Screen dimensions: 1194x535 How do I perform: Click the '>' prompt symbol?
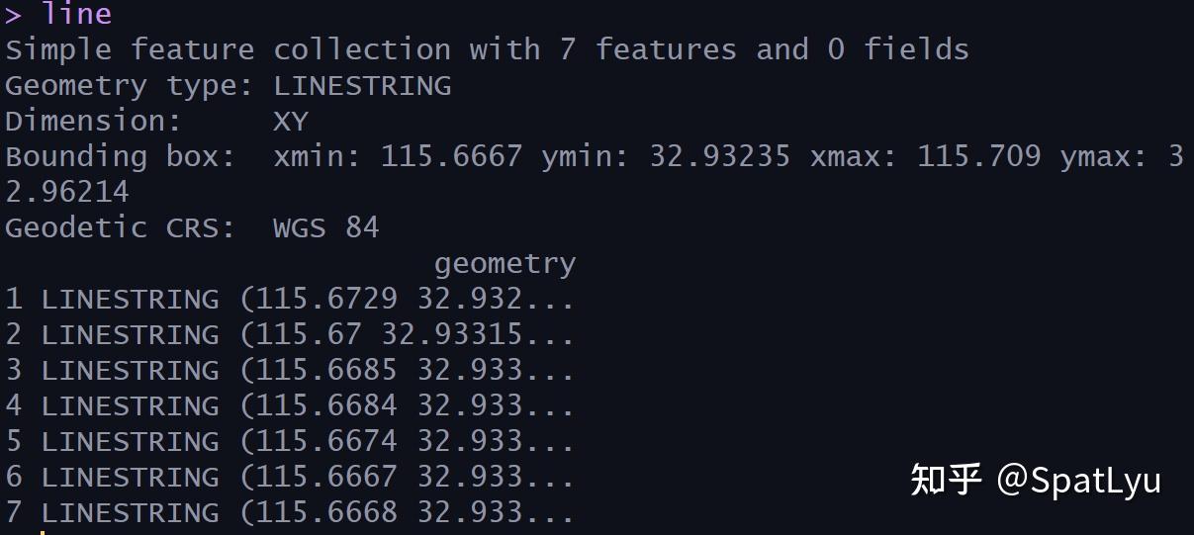coord(14,15)
